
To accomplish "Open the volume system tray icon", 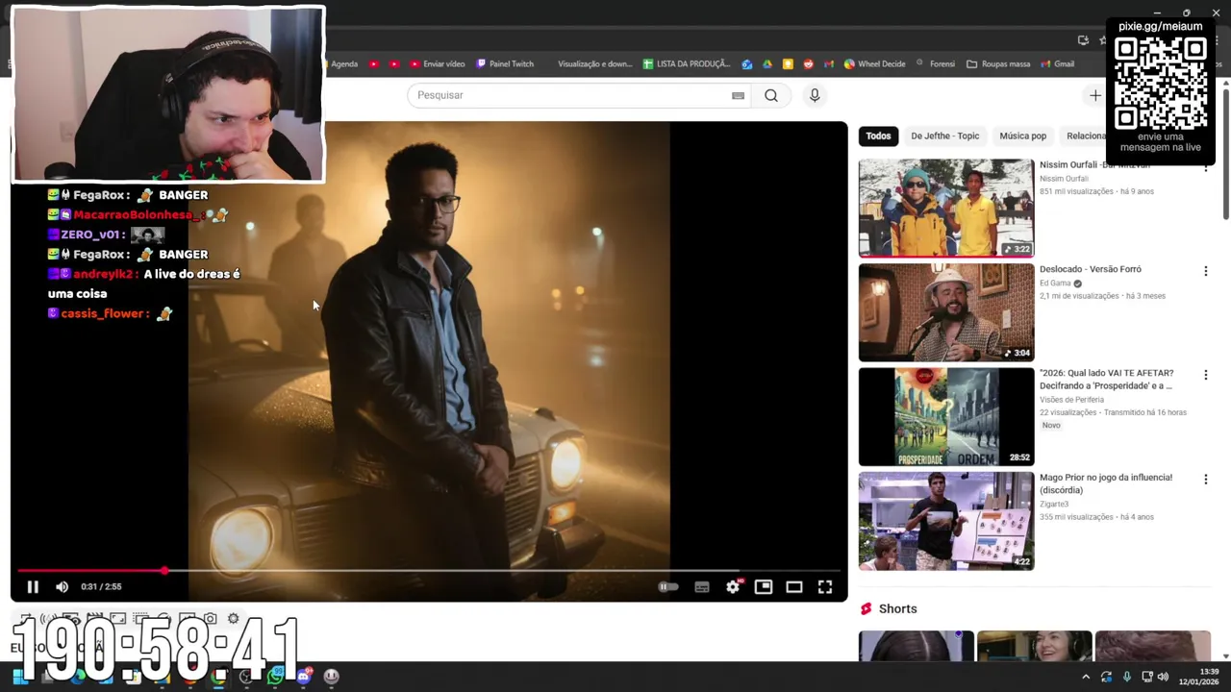I will click(x=1163, y=677).
